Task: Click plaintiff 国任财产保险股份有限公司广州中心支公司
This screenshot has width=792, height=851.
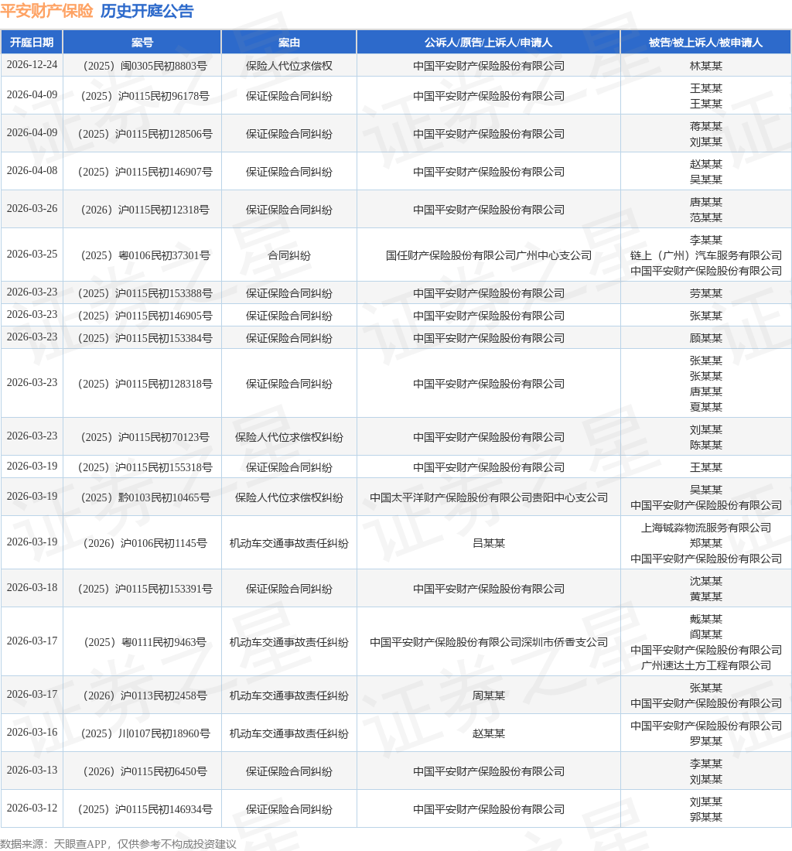Action: (x=489, y=255)
